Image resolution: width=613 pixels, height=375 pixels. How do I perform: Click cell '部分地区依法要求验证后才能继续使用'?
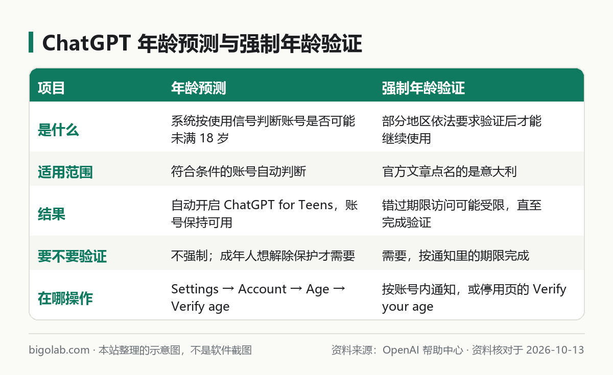[x=462, y=130]
